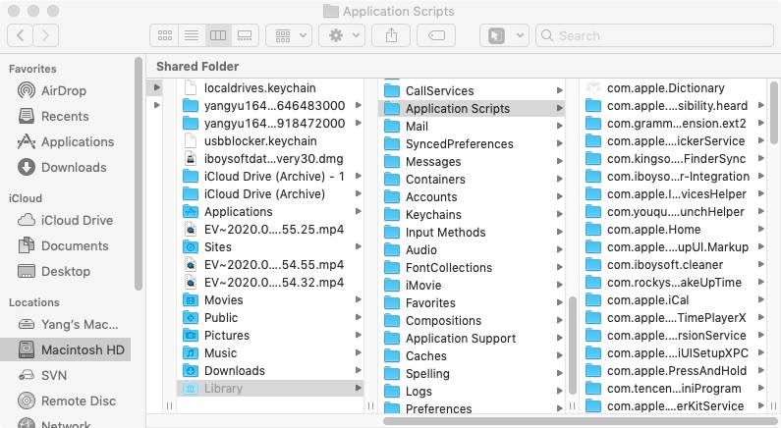Switch to list view in toolbar
This screenshot has height=428, width=781.
(x=192, y=35)
